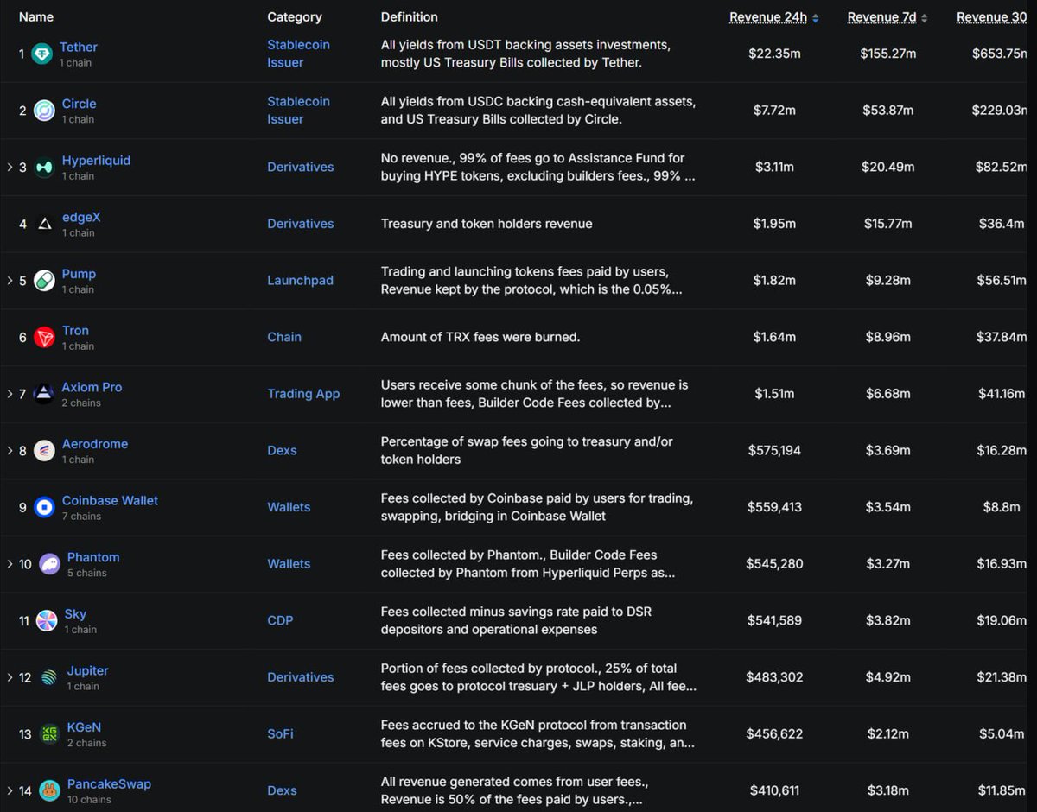Open the Jupiter protocol link
This screenshot has height=812, width=1037.
pos(88,670)
